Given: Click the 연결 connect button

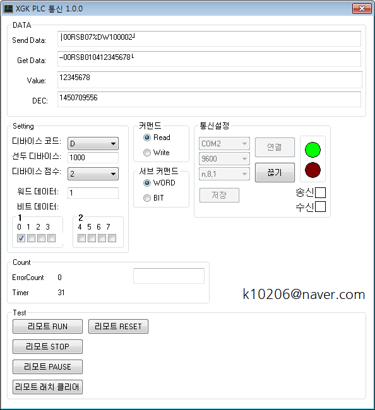Looking at the screenshot, I should click(x=275, y=147).
